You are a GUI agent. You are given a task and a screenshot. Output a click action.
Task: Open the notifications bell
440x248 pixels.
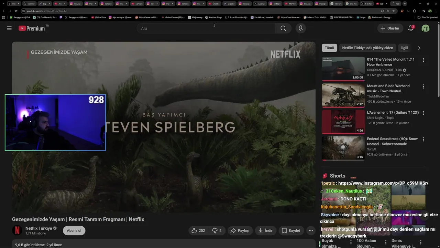coord(411,28)
